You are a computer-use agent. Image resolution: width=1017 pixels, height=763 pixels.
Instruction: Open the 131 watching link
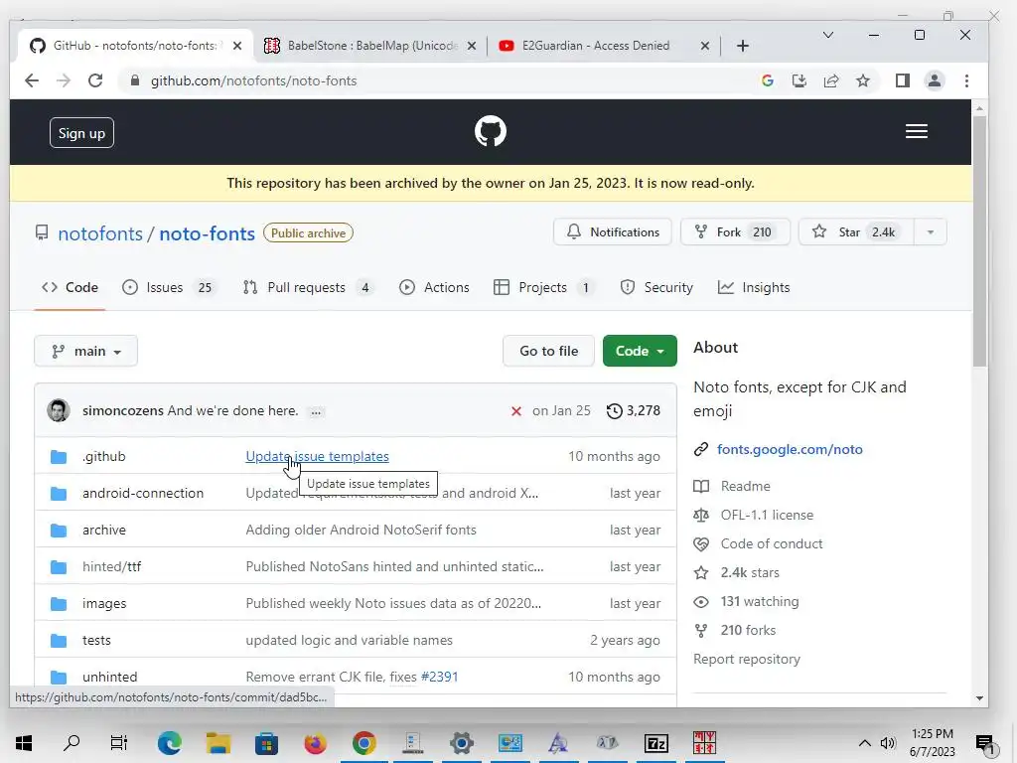(x=760, y=601)
